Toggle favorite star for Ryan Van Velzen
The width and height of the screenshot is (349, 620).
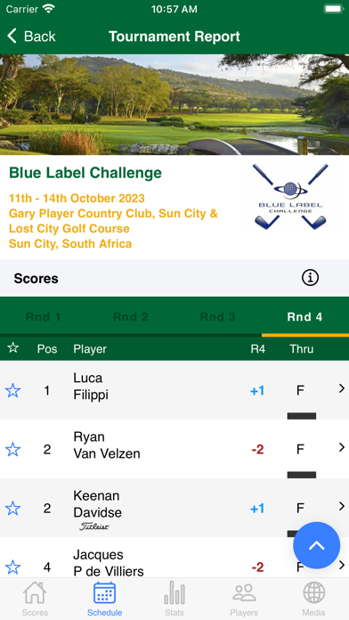(12, 449)
